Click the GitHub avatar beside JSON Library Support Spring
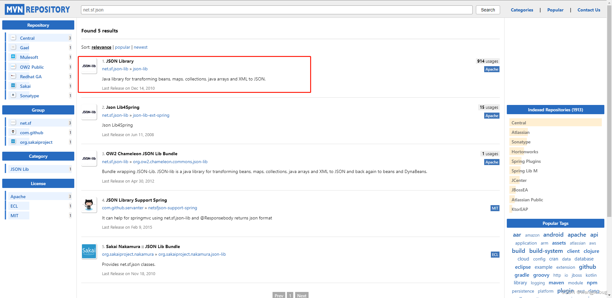The height and width of the screenshot is (298, 612). (89, 205)
